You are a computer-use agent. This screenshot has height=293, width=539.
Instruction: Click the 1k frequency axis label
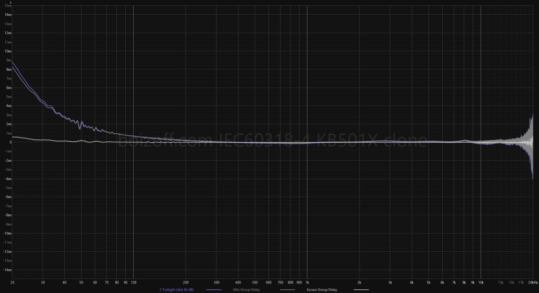click(x=307, y=282)
